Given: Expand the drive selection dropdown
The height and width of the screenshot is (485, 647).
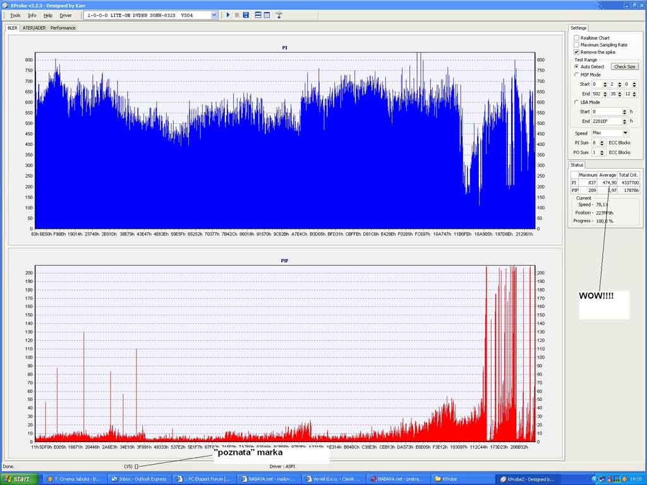Looking at the screenshot, I should pos(214,15).
